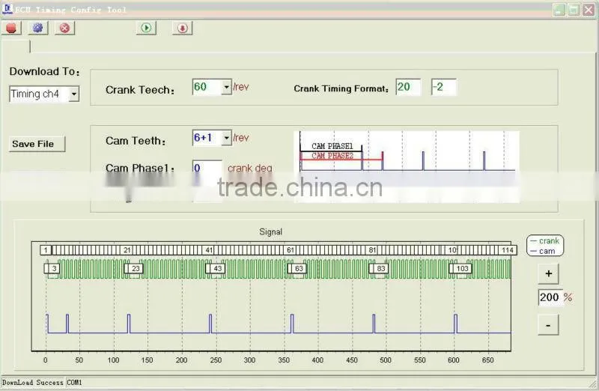
Task: Click the red download arrow toolbar icon
Action: 182,28
